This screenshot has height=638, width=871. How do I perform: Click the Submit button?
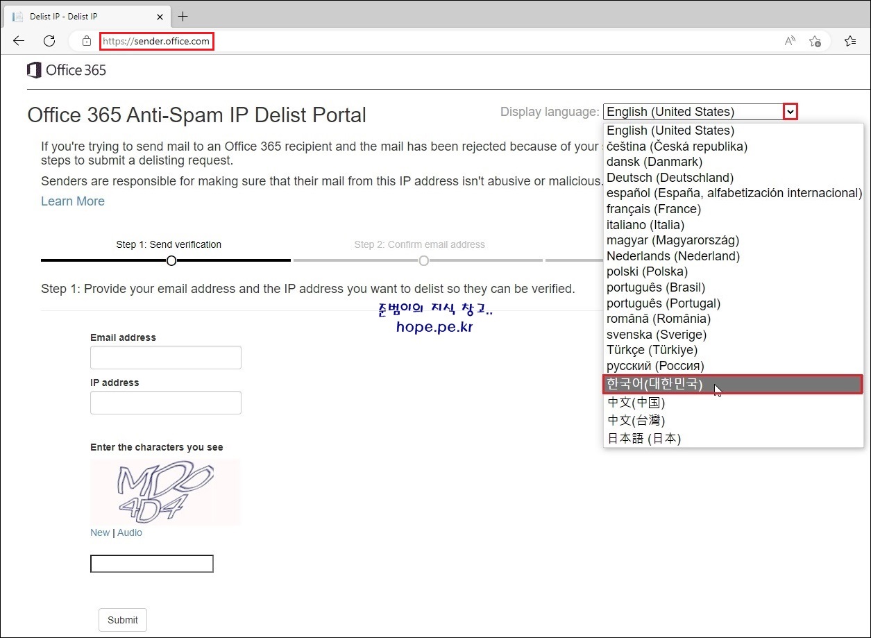click(x=123, y=620)
